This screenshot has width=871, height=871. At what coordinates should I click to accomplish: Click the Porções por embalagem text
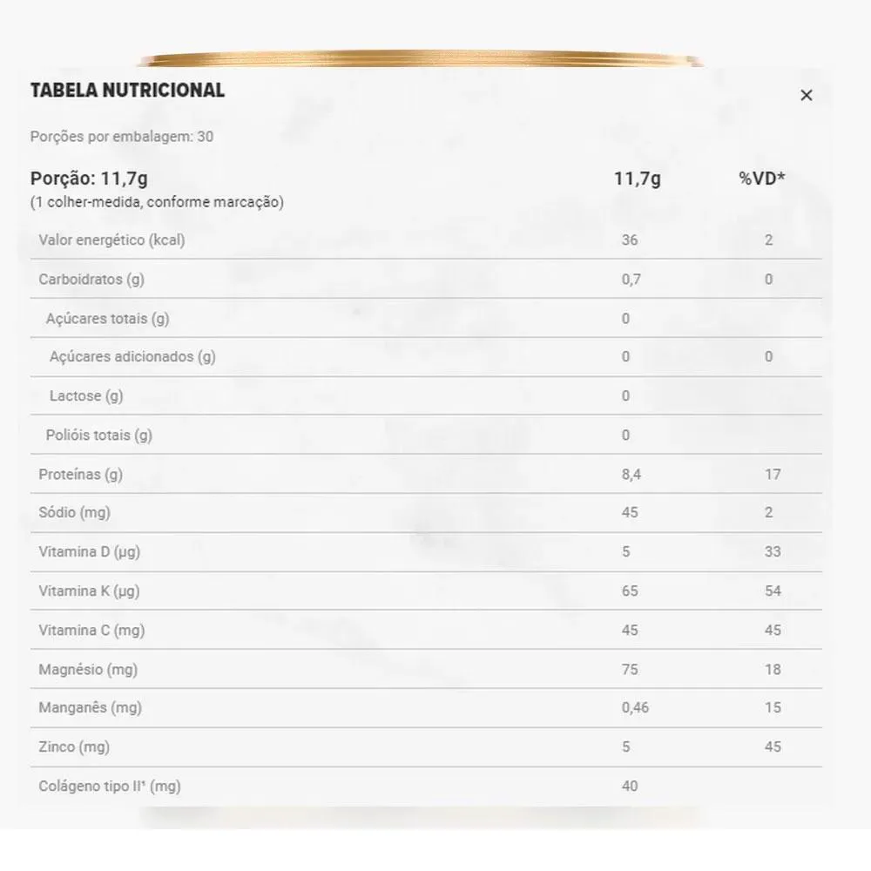click(122, 137)
